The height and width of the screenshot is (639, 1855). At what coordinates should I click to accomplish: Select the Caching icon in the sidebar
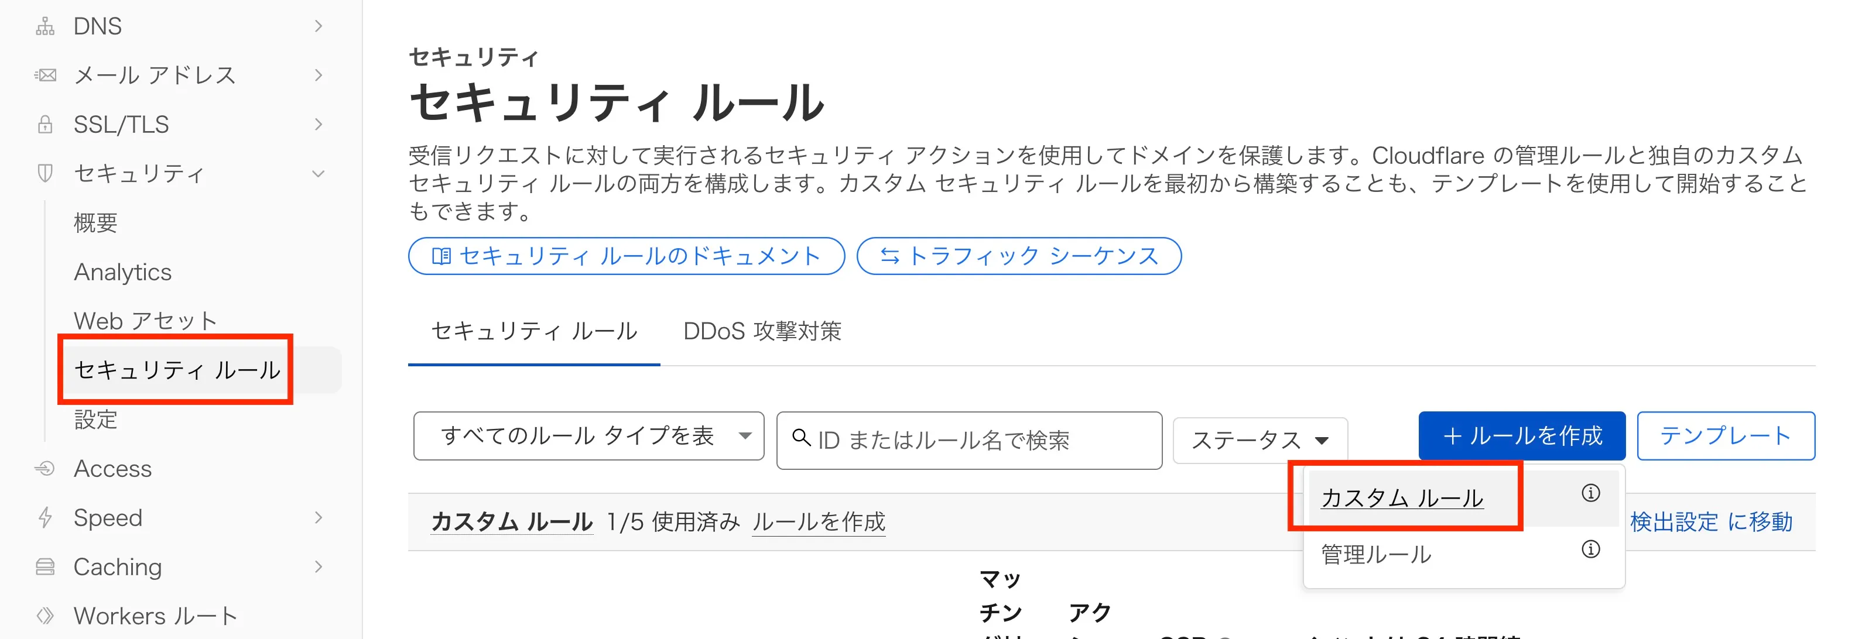45,566
